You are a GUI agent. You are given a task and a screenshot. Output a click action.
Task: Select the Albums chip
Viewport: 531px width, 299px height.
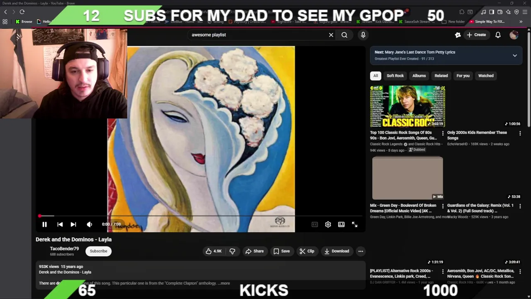click(x=419, y=76)
